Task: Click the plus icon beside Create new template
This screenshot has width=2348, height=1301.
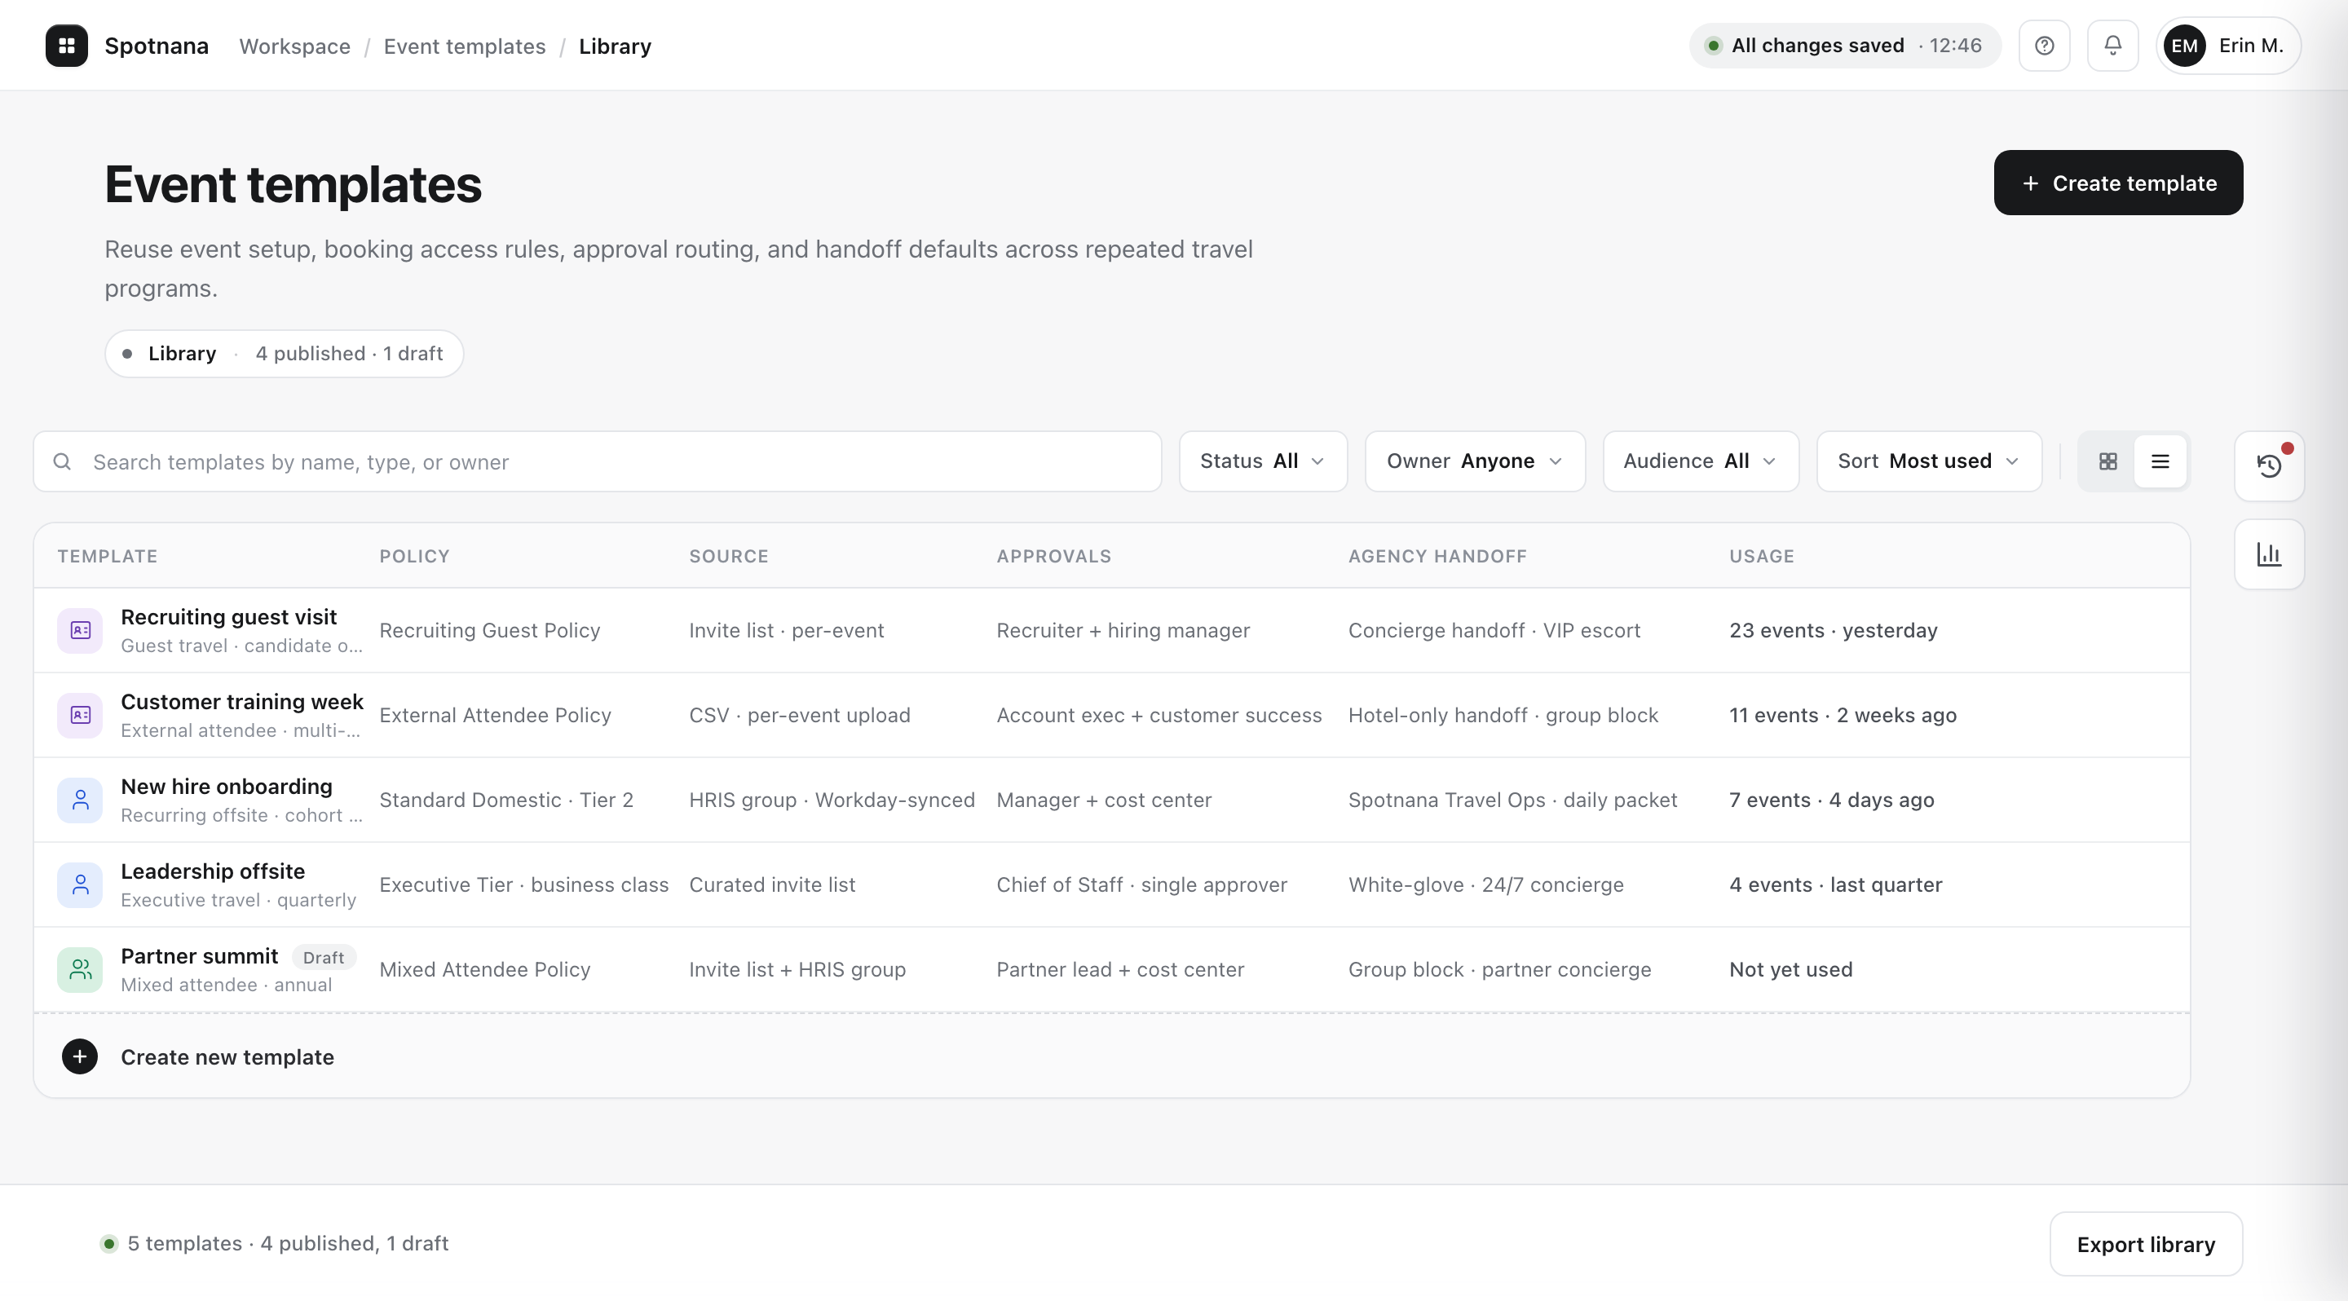Action: click(x=80, y=1056)
